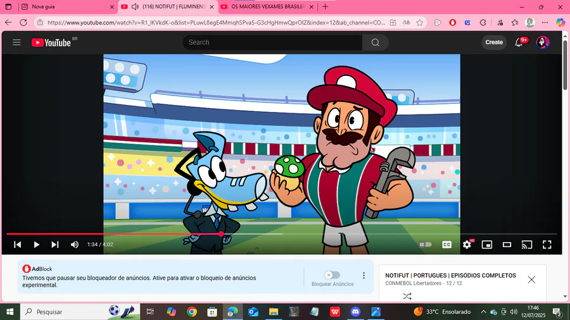Mute the video player volume
570x320 pixels.
(x=75, y=245)
